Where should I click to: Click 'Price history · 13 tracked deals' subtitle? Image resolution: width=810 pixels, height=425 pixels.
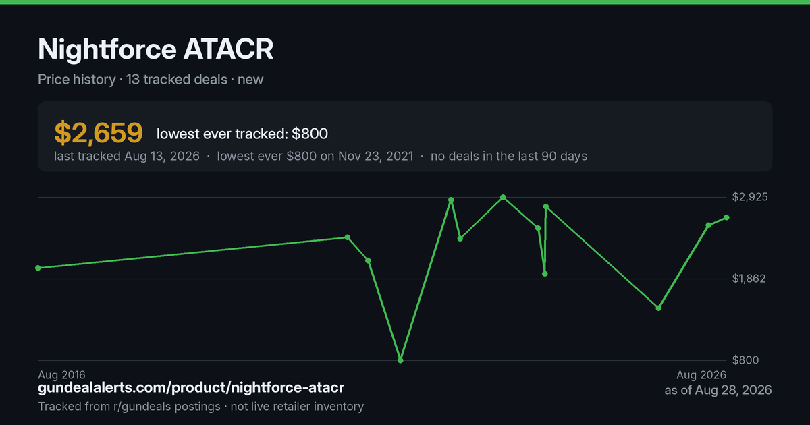click(x=132, y=80)
